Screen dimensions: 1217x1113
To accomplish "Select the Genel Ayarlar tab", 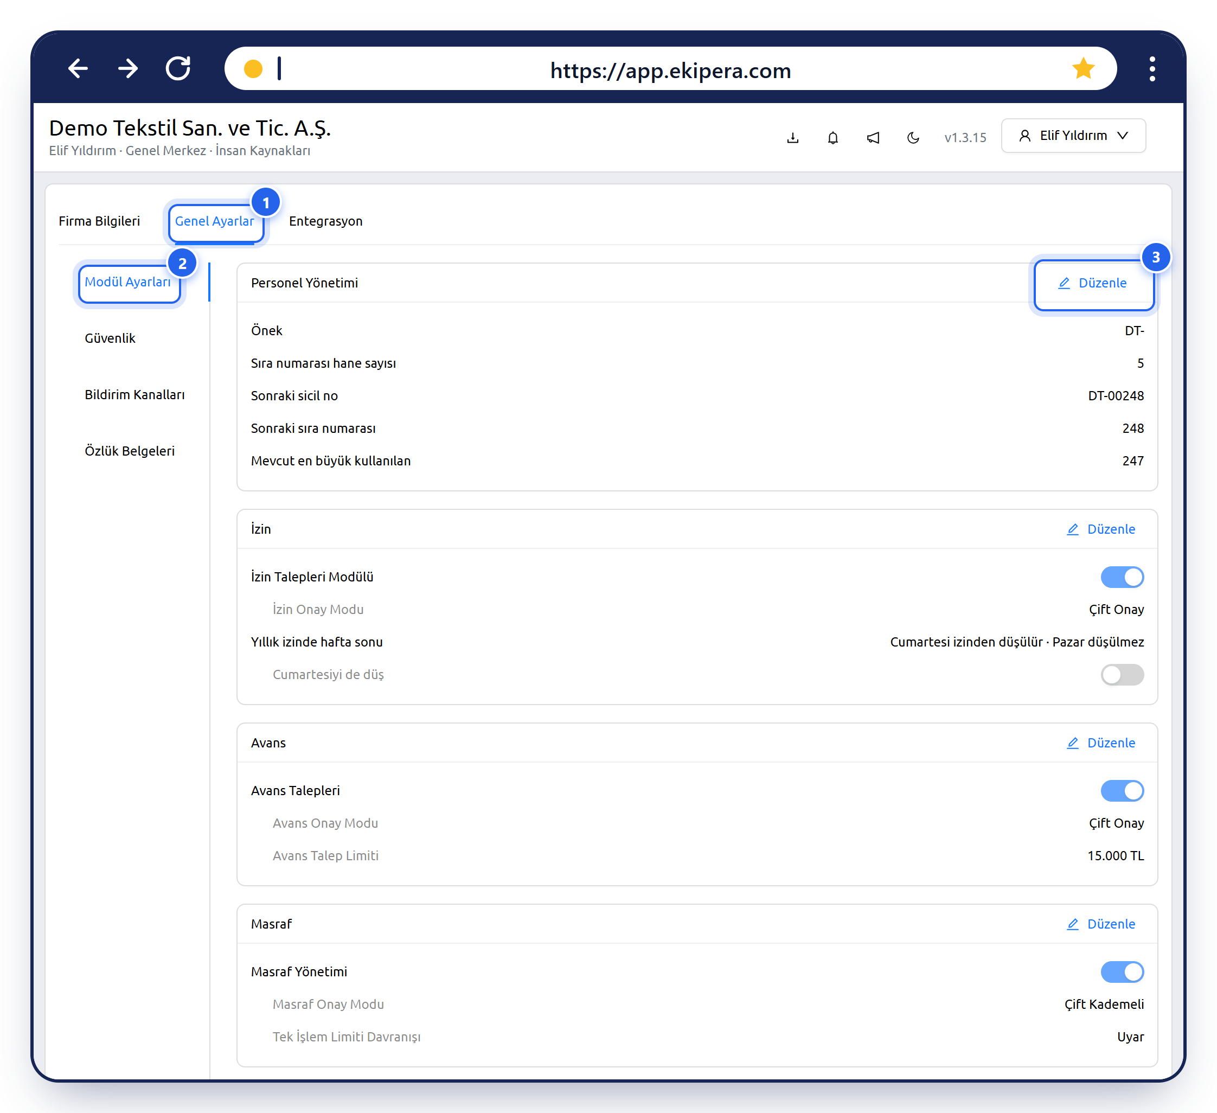I will [x=214, y=221].
